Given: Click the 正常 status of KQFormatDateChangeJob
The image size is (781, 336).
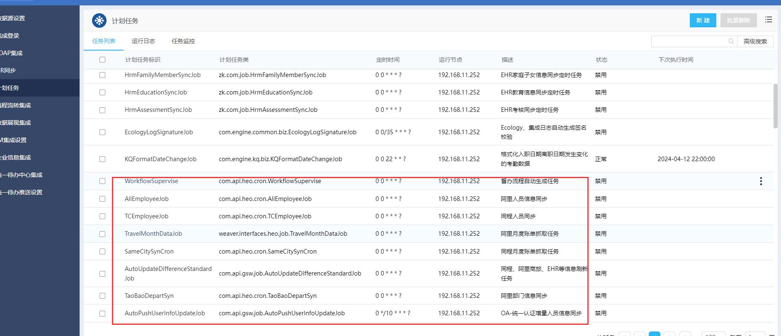Looking at the screenshot, I should [601, 159].
